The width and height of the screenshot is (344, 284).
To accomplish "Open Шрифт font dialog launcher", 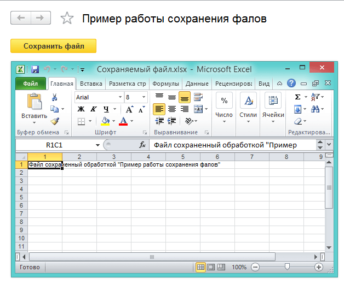I will pyautogui.click(x=145, y=132).
